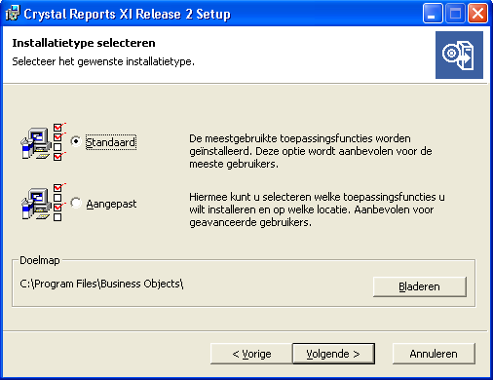Screen dimensions: 493x380
Task: Click the Installatietype selecteren heading
Action: click(84, 43)
